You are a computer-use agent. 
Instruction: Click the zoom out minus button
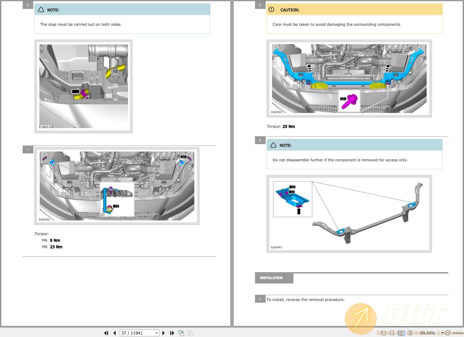[x=448, y=333]
